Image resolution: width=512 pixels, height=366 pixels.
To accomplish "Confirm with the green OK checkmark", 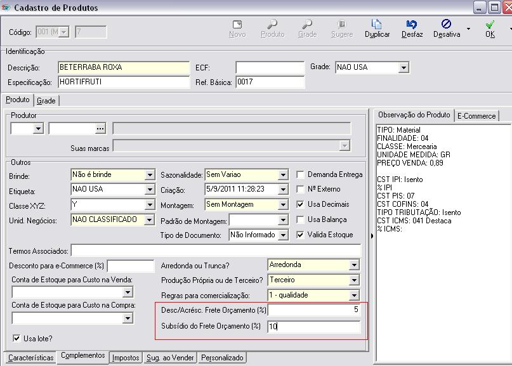I will point(490,25).
